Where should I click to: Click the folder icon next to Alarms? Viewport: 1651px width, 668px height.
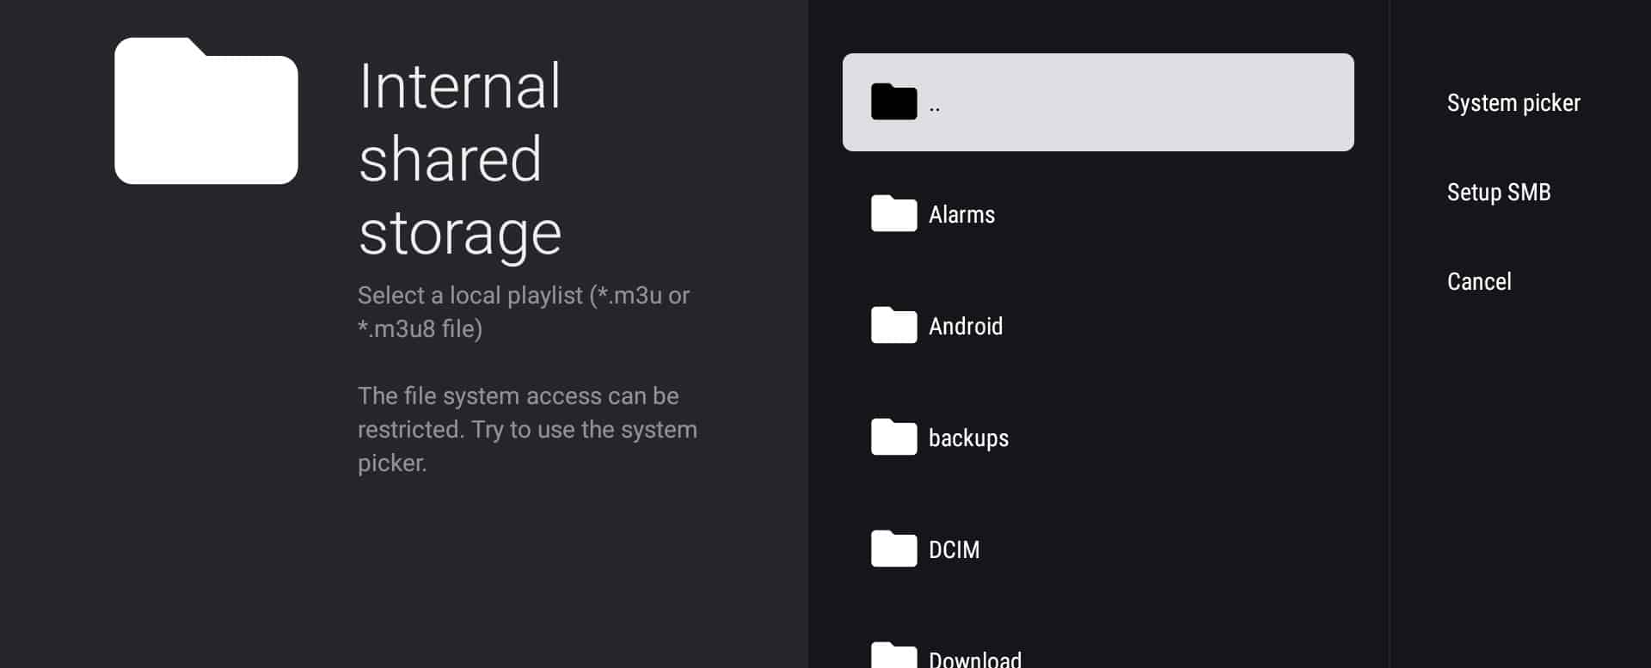894,213
